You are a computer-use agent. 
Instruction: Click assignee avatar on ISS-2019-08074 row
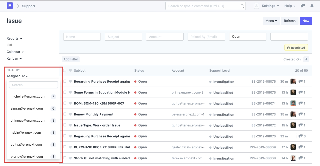[x=293, y=103]
